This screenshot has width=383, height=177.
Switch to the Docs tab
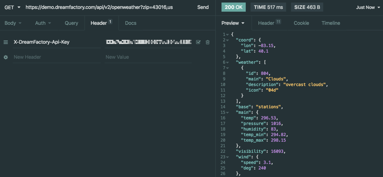pyautogui.click(x=131, y=23)
